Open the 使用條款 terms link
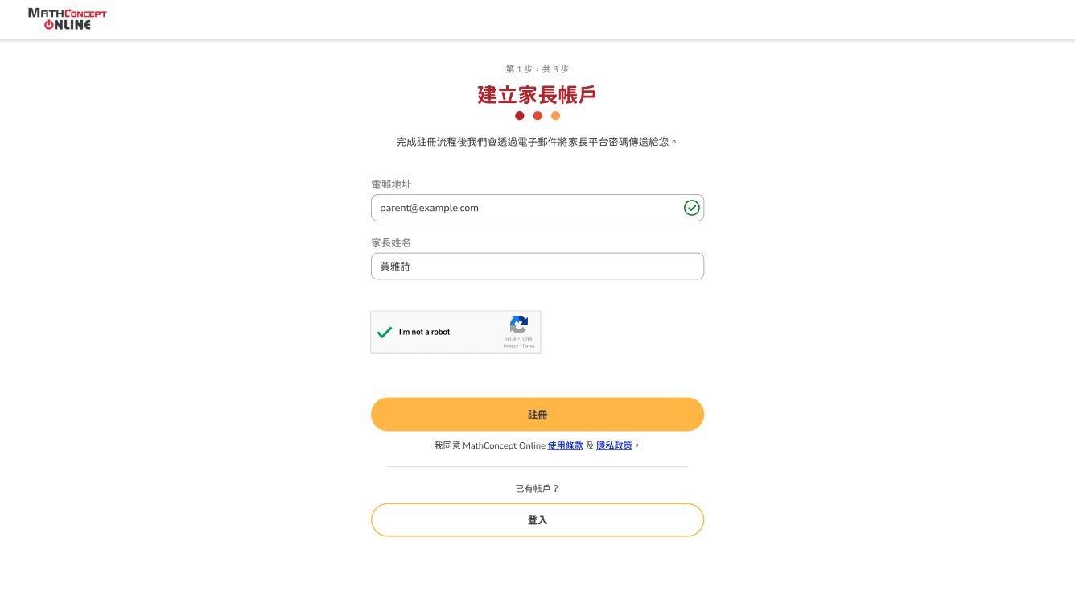Viewport: 1075px width, 604px height. pyautogui.click(x=566, y=445)
